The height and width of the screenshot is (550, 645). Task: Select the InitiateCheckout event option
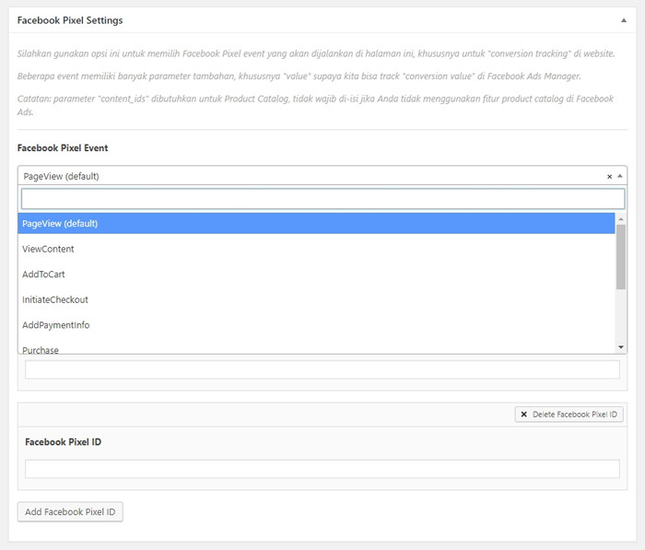point(316,299)
